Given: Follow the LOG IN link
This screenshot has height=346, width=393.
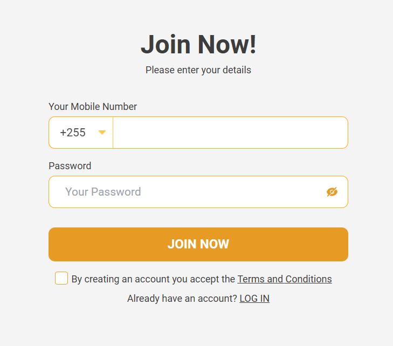Looking at the screenshot, I should [254, 299].
